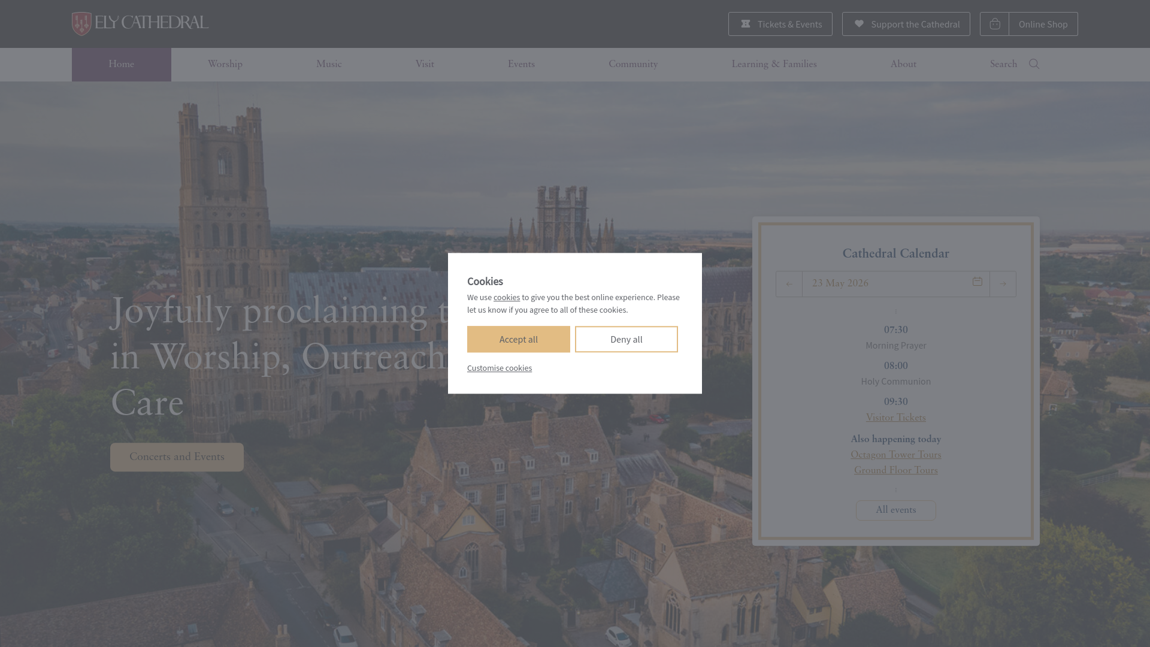Viewport: 1150px width, 647px height.
Task: Click the Also happening today heading
Action: (896, 439)
